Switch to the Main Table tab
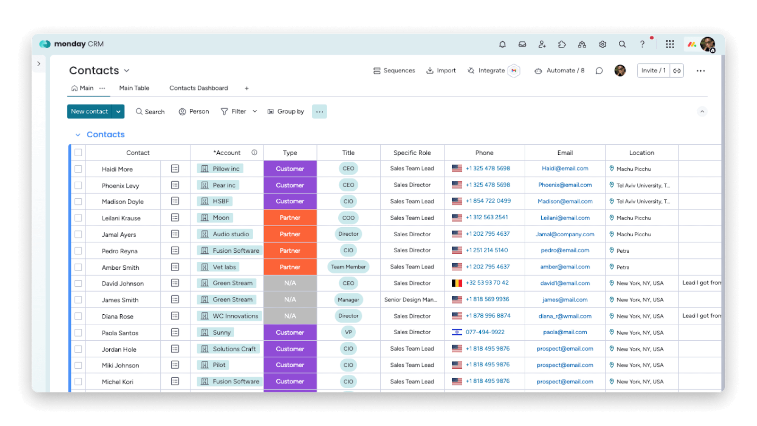 (134, 88)
